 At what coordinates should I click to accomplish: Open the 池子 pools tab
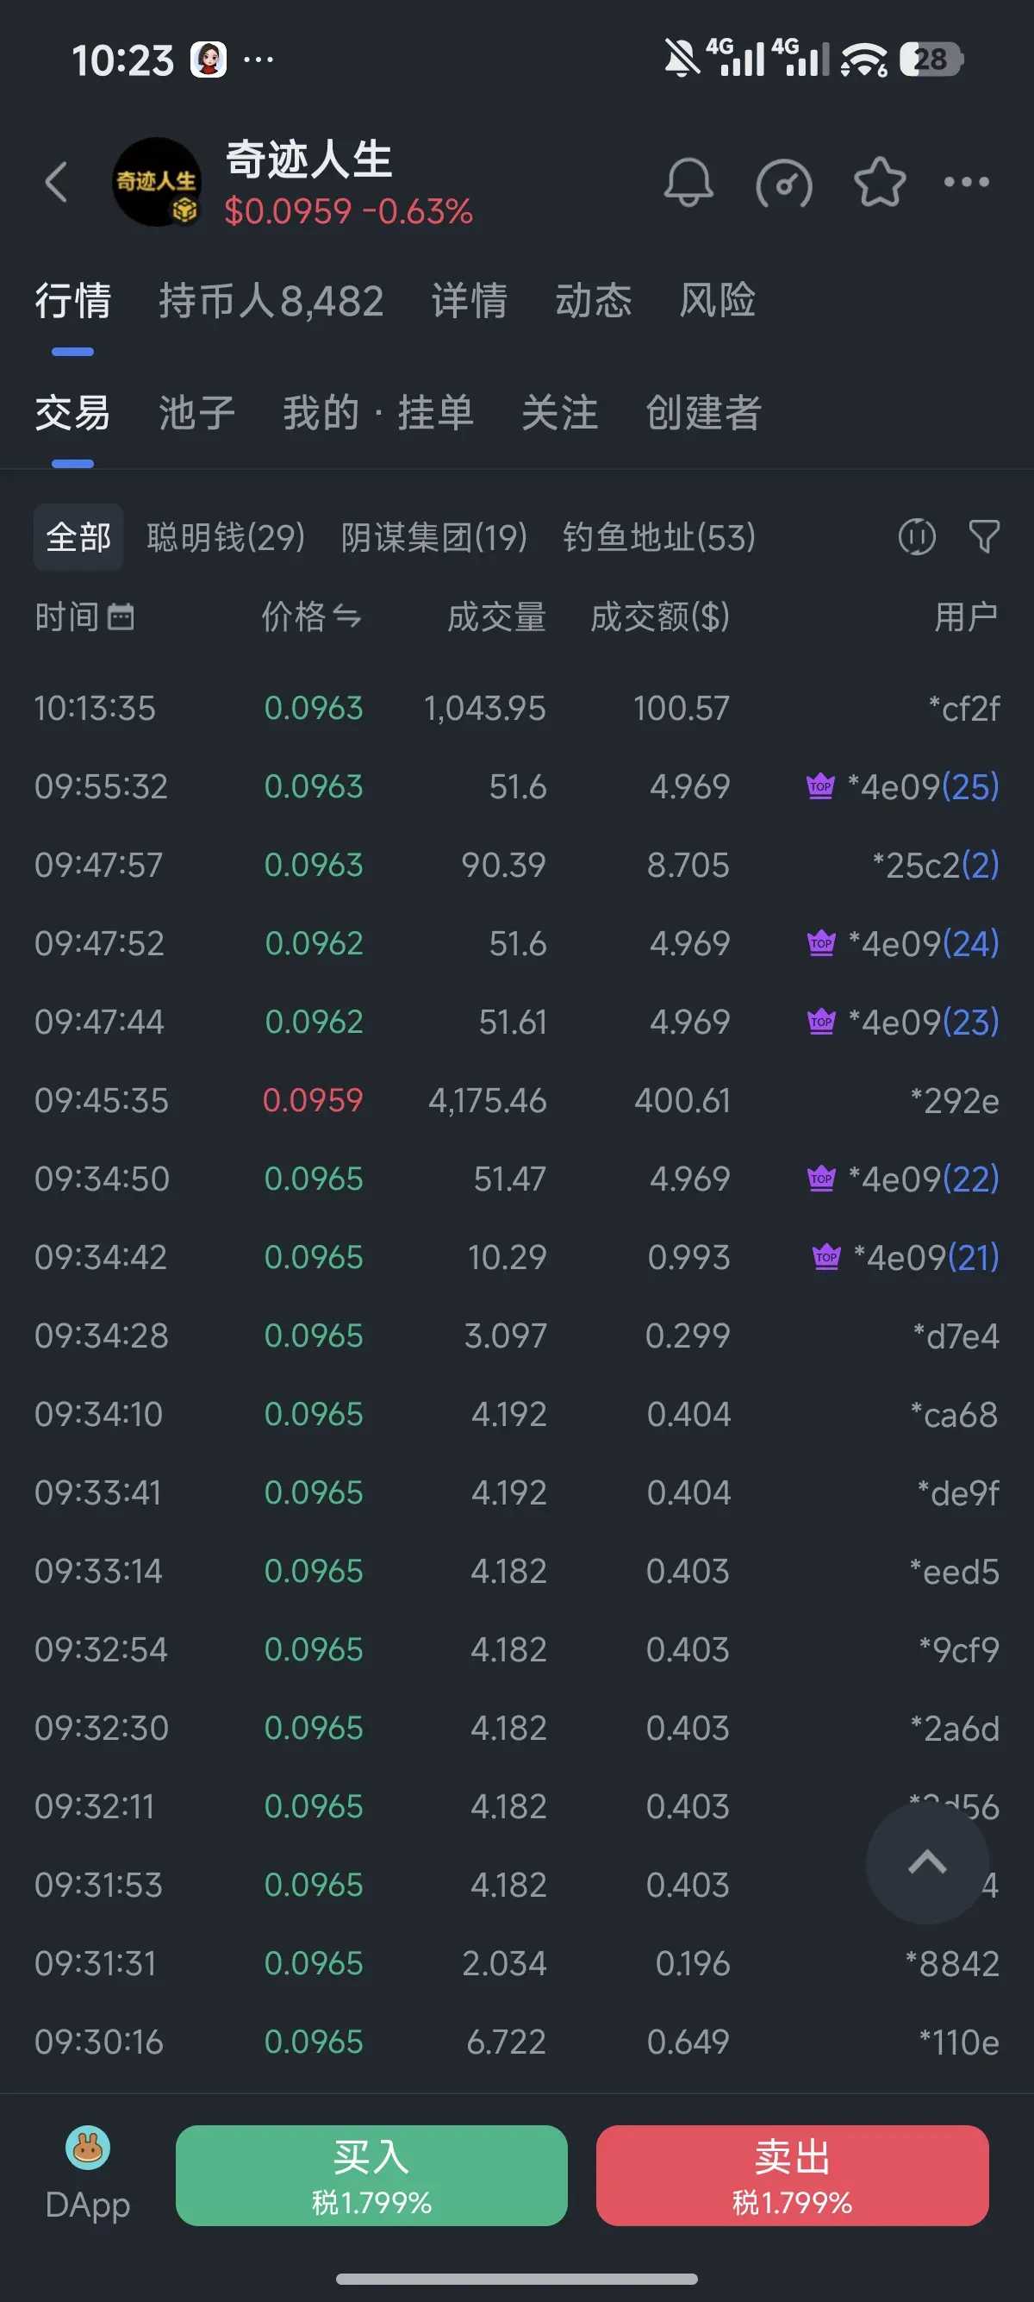click(x=196, y=413)
